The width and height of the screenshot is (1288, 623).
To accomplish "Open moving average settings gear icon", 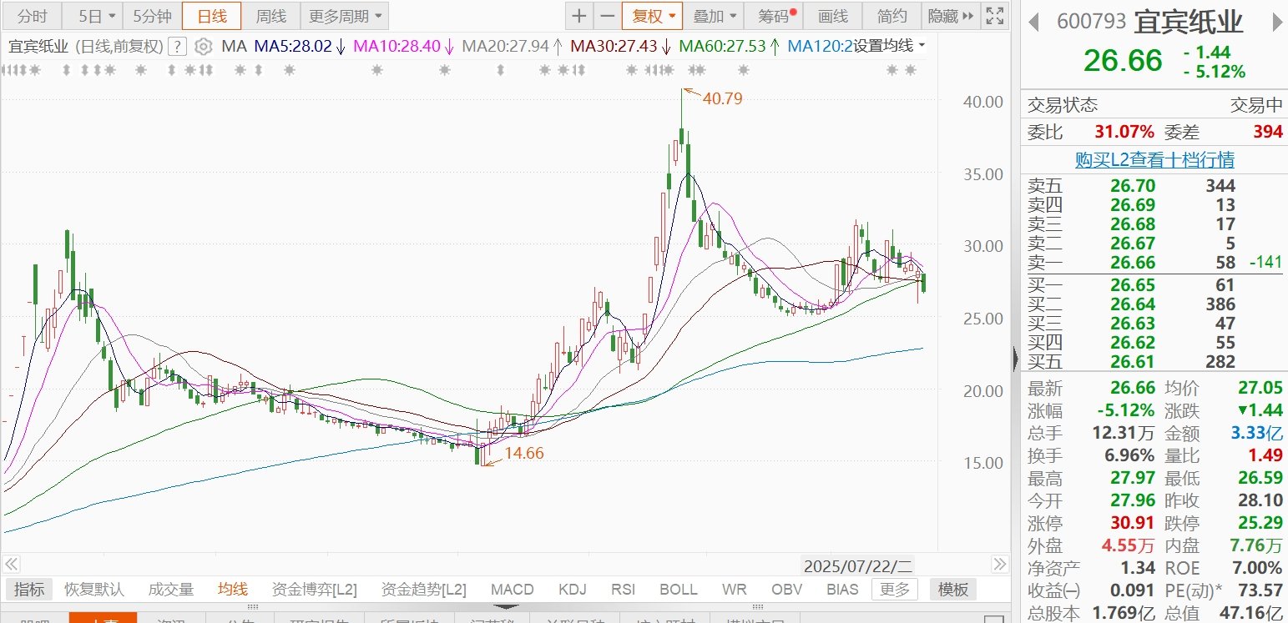I will pyautogui.click(x=203, y=47).
